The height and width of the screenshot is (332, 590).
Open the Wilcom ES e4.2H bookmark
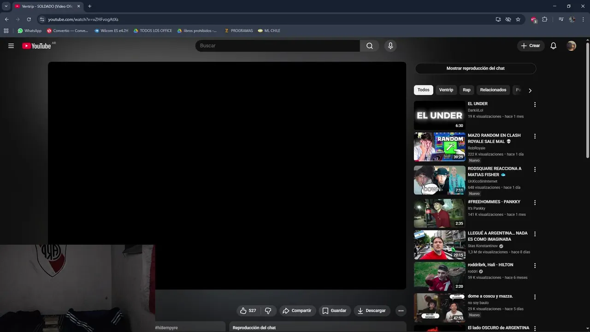[111, 31]
